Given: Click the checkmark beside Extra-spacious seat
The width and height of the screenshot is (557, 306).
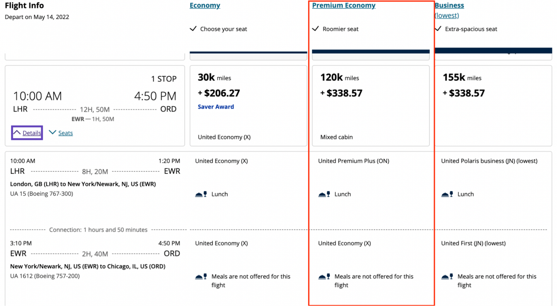Looking at the screenshot, I should coord(438,29).
